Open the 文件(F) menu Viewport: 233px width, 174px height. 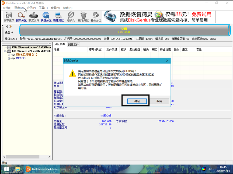7,8
